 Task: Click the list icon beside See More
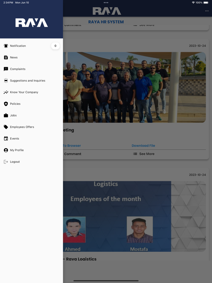click(x=135, y=154)
